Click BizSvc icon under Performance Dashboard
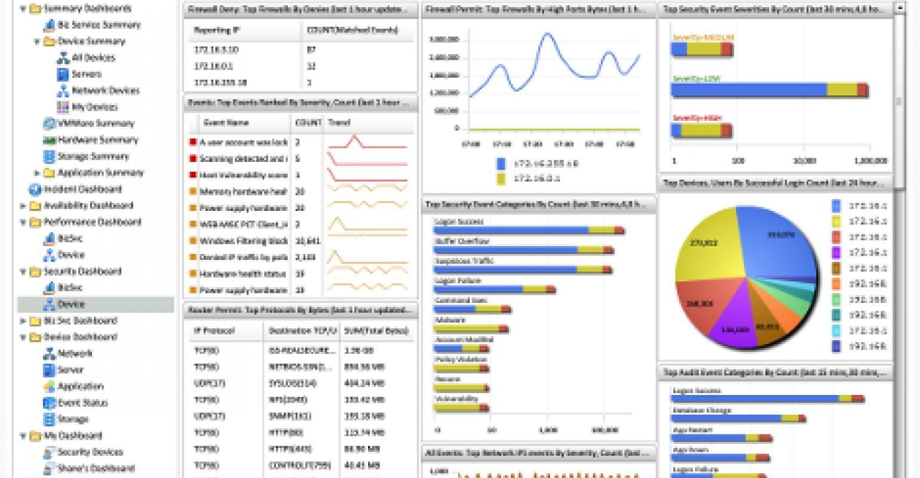The height and width of the screenshot is (478, 920). click(50, 238)
